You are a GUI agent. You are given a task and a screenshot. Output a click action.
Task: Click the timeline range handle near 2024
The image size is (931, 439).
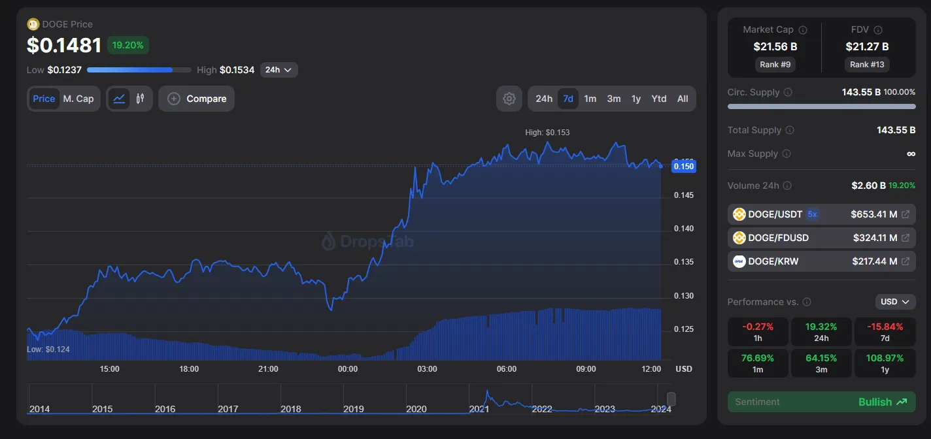point(671,398)
